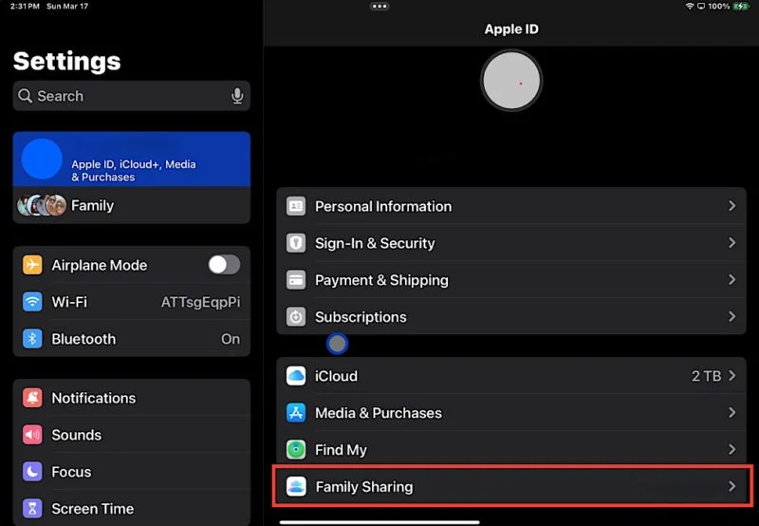The height and width of the screenshot is (526, 759).
Task: Open the Personal Information label
Action: (383, 206)
